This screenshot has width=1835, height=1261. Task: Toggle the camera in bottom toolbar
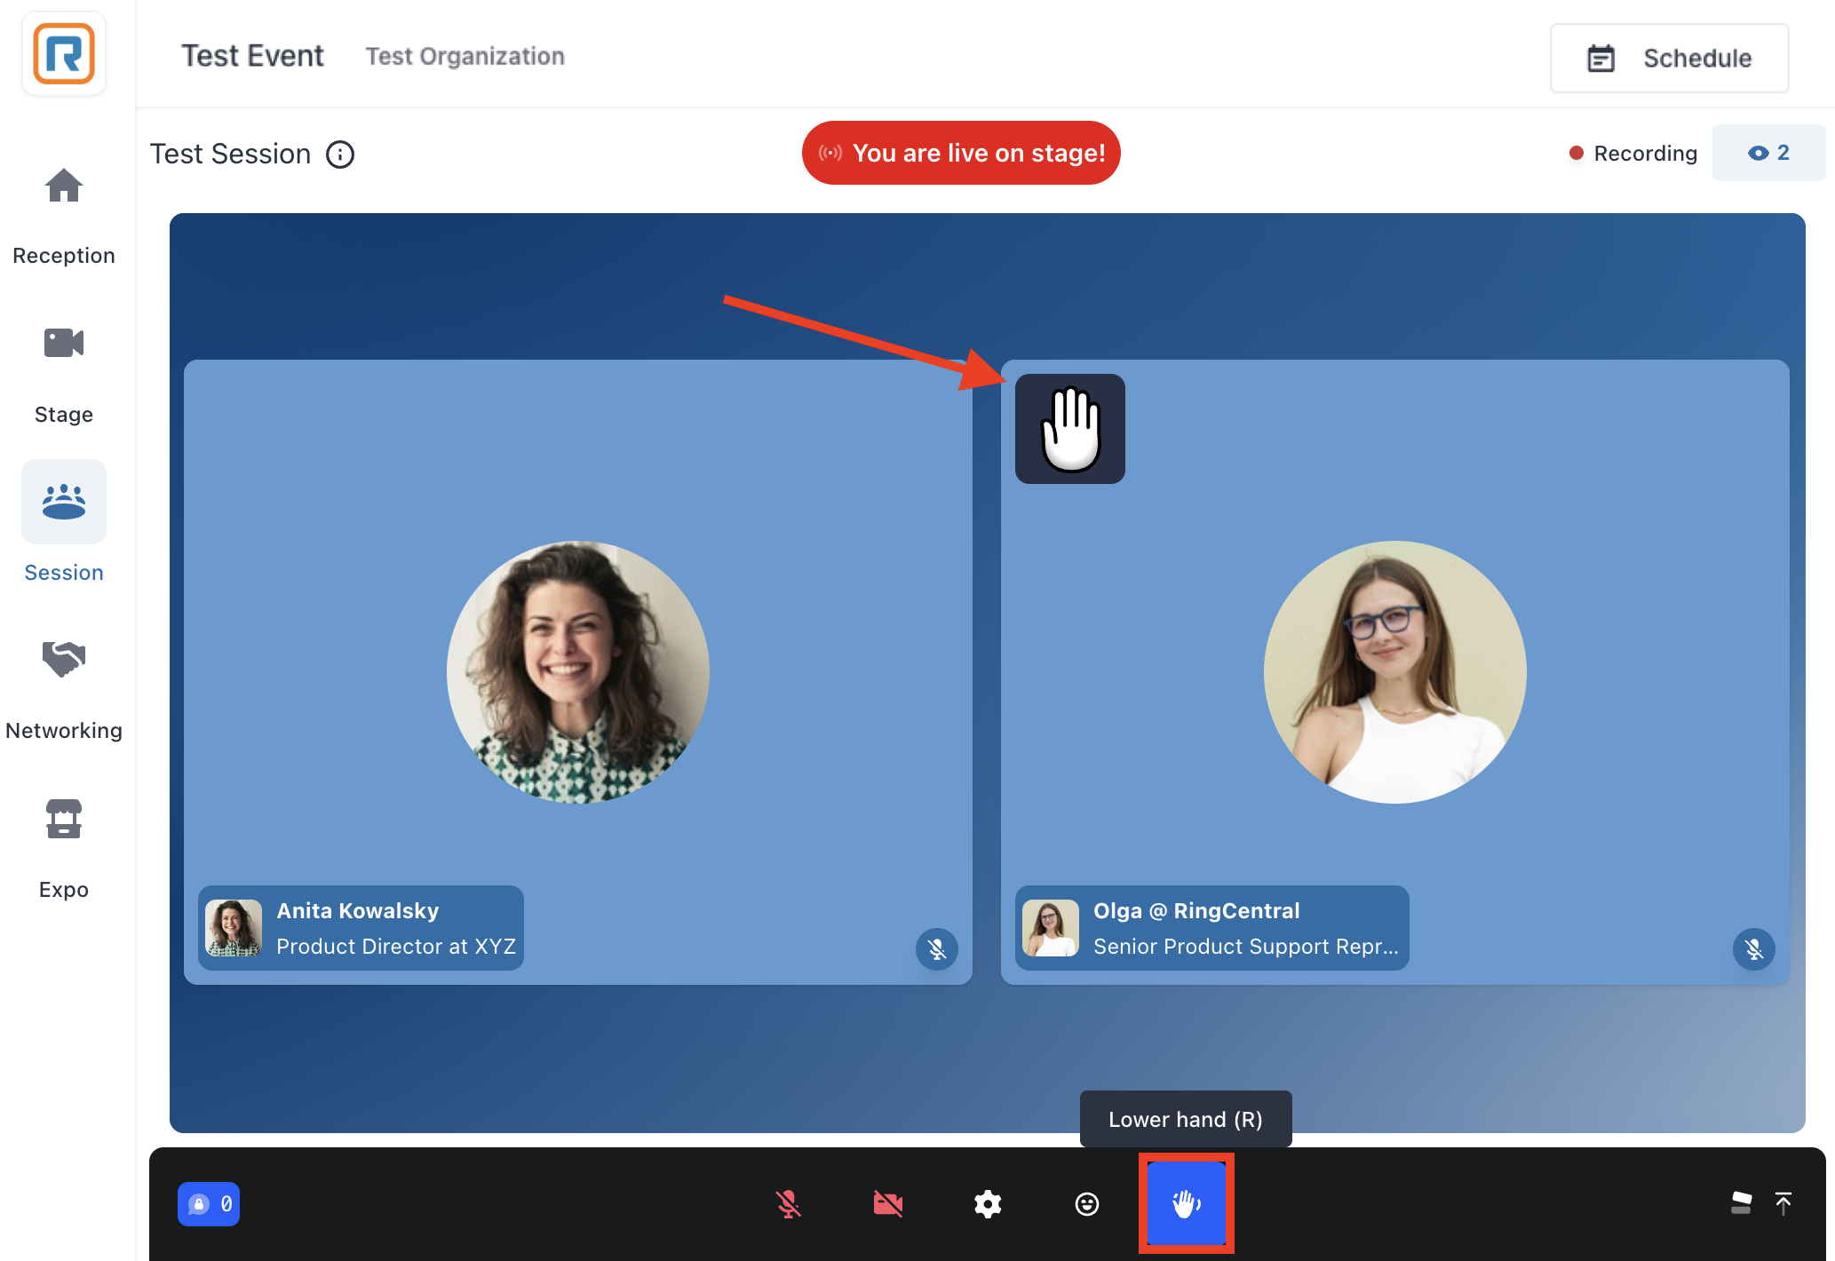coord(888,1204)
